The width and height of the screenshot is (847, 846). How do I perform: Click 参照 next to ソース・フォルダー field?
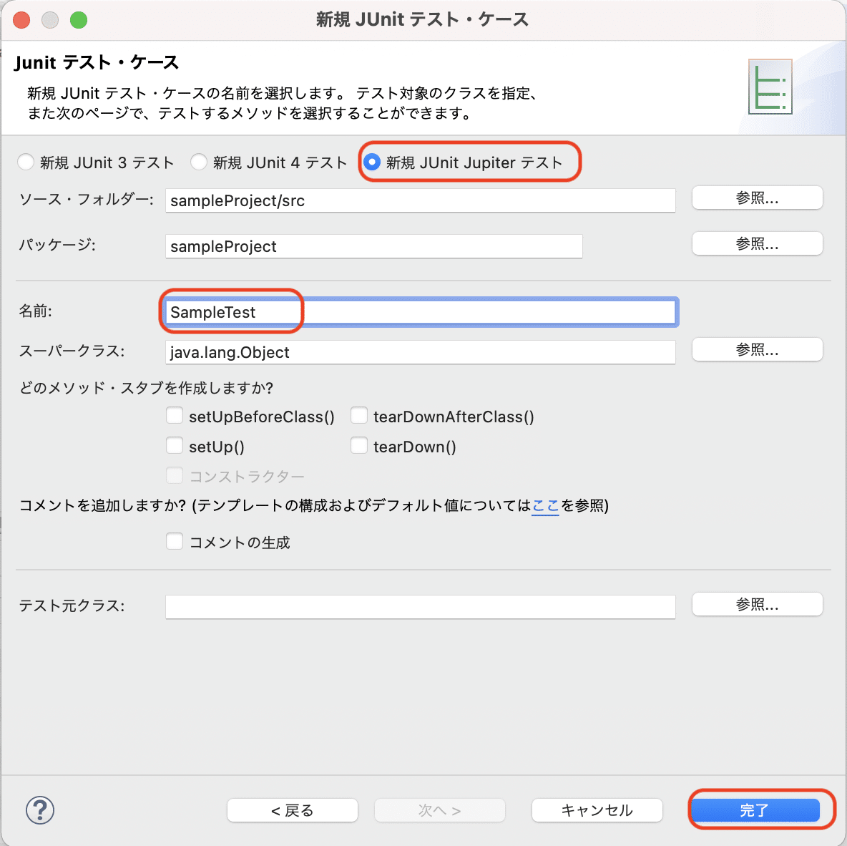coord(756,198)
